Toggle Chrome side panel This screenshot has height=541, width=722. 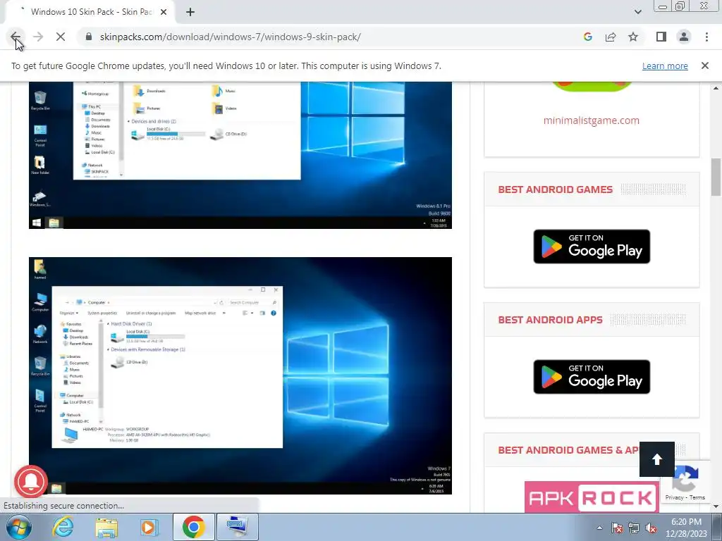click(x=661, y=37)
